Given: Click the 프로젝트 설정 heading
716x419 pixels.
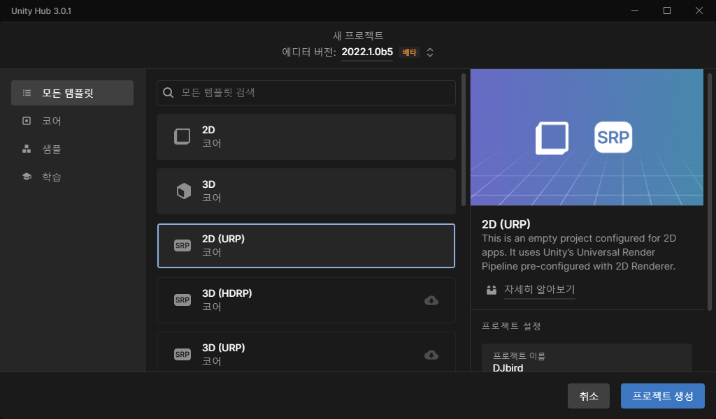Looking at the screenshot, I should (511, 326).
